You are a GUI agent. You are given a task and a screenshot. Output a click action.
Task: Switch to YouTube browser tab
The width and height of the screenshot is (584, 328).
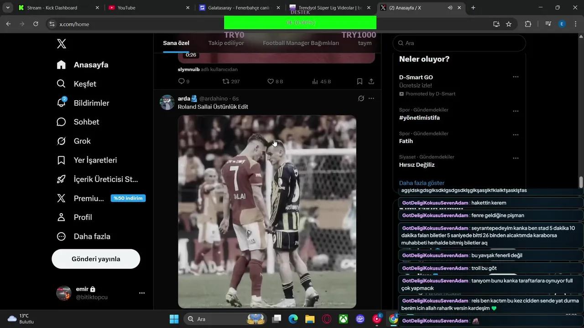point(149,8)
